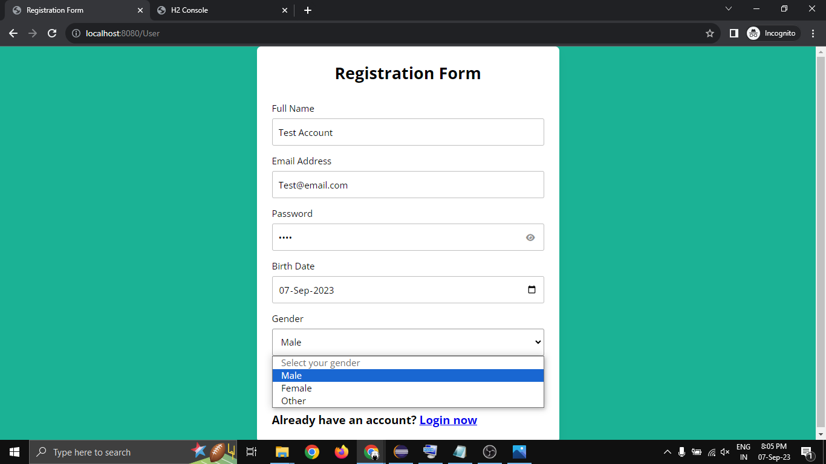The image size is (826, 464).
Task: Click the 'Birth Date' field label
Action: pos(293,266)
